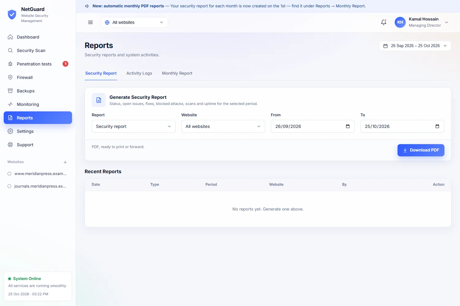
Task: Click the Penetration tests red badge
Action: pyautogui.click(x=65, y=64)
